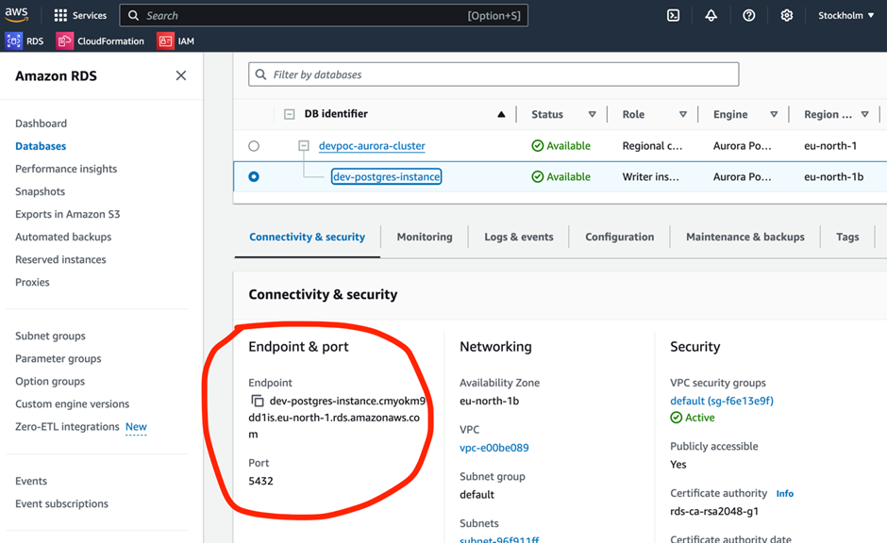Go to Databases in the sidebar
Screen dimensions: 887x543
[x=41, y=146]
